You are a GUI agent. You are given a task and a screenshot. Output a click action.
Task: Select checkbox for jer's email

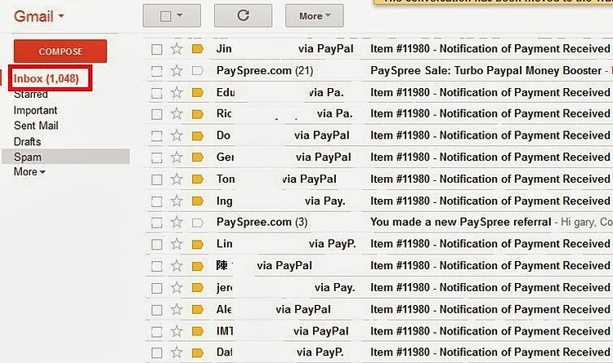tap(157, 289)
